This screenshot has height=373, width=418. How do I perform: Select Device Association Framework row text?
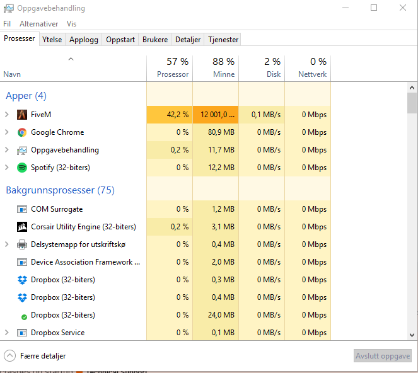85,262
